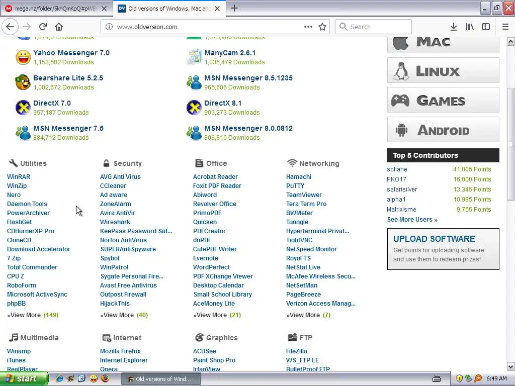Click the MSN Messenger 8.5.1235 icon
The image size is (515, 386).
coord(194,82)
